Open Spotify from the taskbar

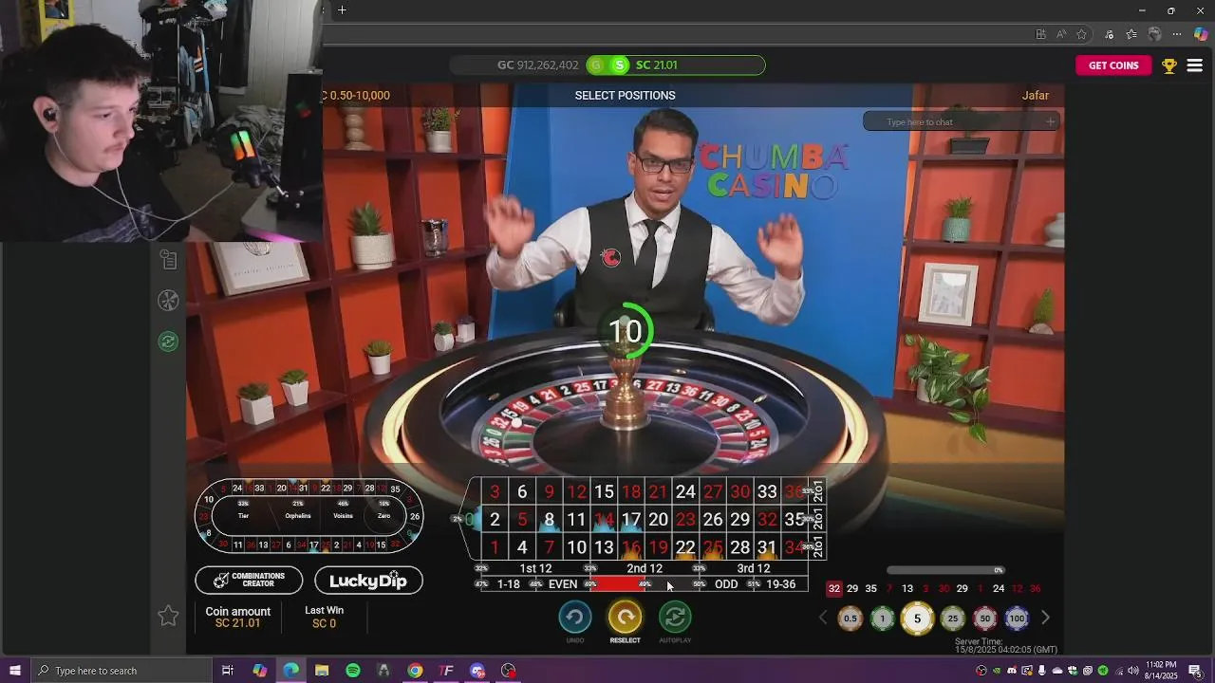tap(353, 671)
